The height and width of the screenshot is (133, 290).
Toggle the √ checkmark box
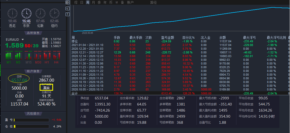tap(68, 8)
